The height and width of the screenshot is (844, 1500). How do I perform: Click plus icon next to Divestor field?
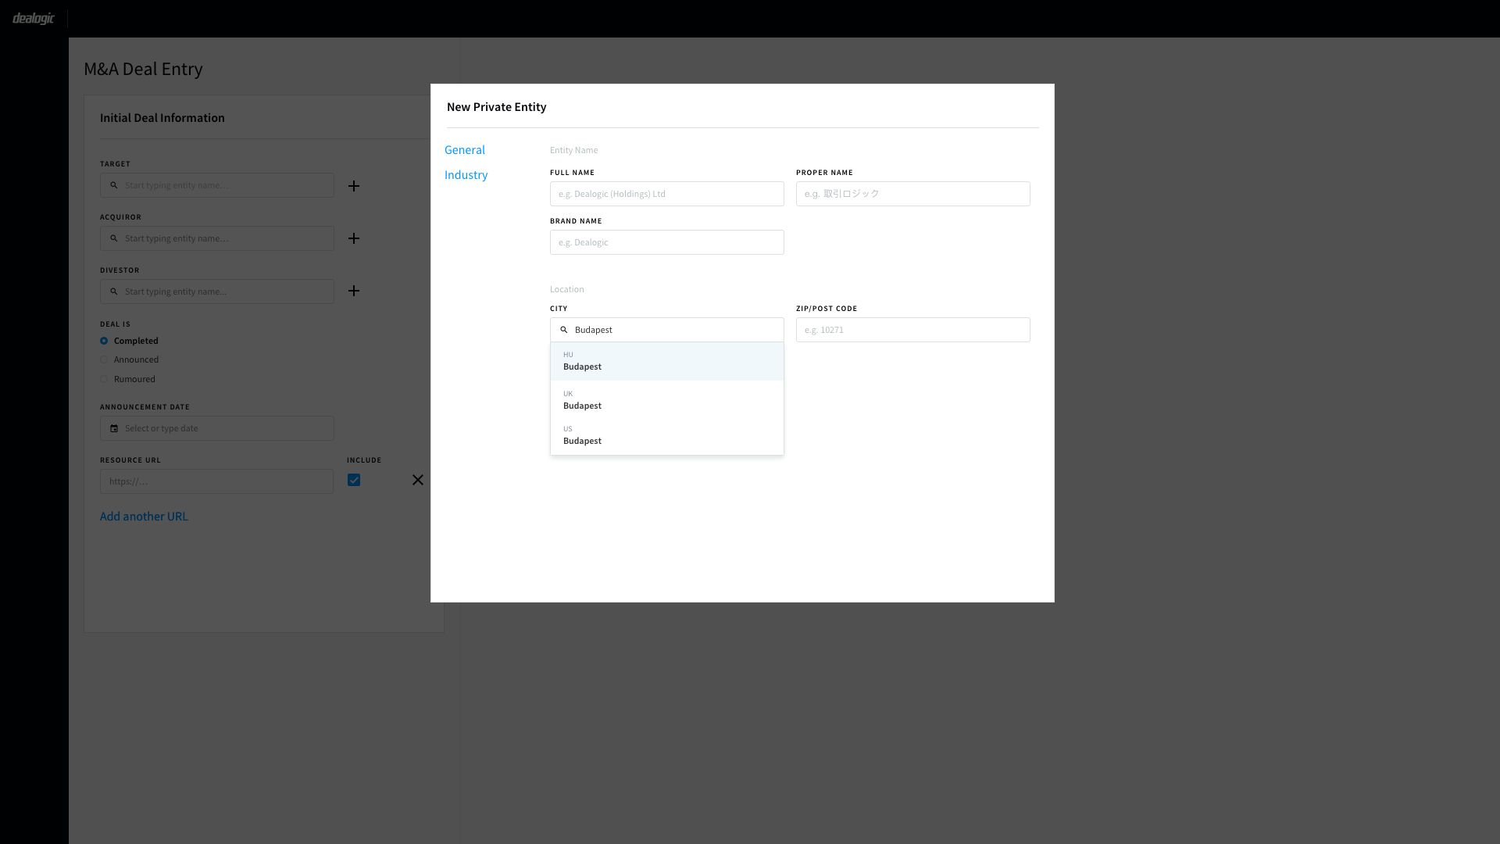tap(354, 291)
